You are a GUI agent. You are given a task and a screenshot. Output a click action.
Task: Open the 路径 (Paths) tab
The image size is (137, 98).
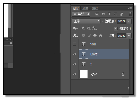95,8
